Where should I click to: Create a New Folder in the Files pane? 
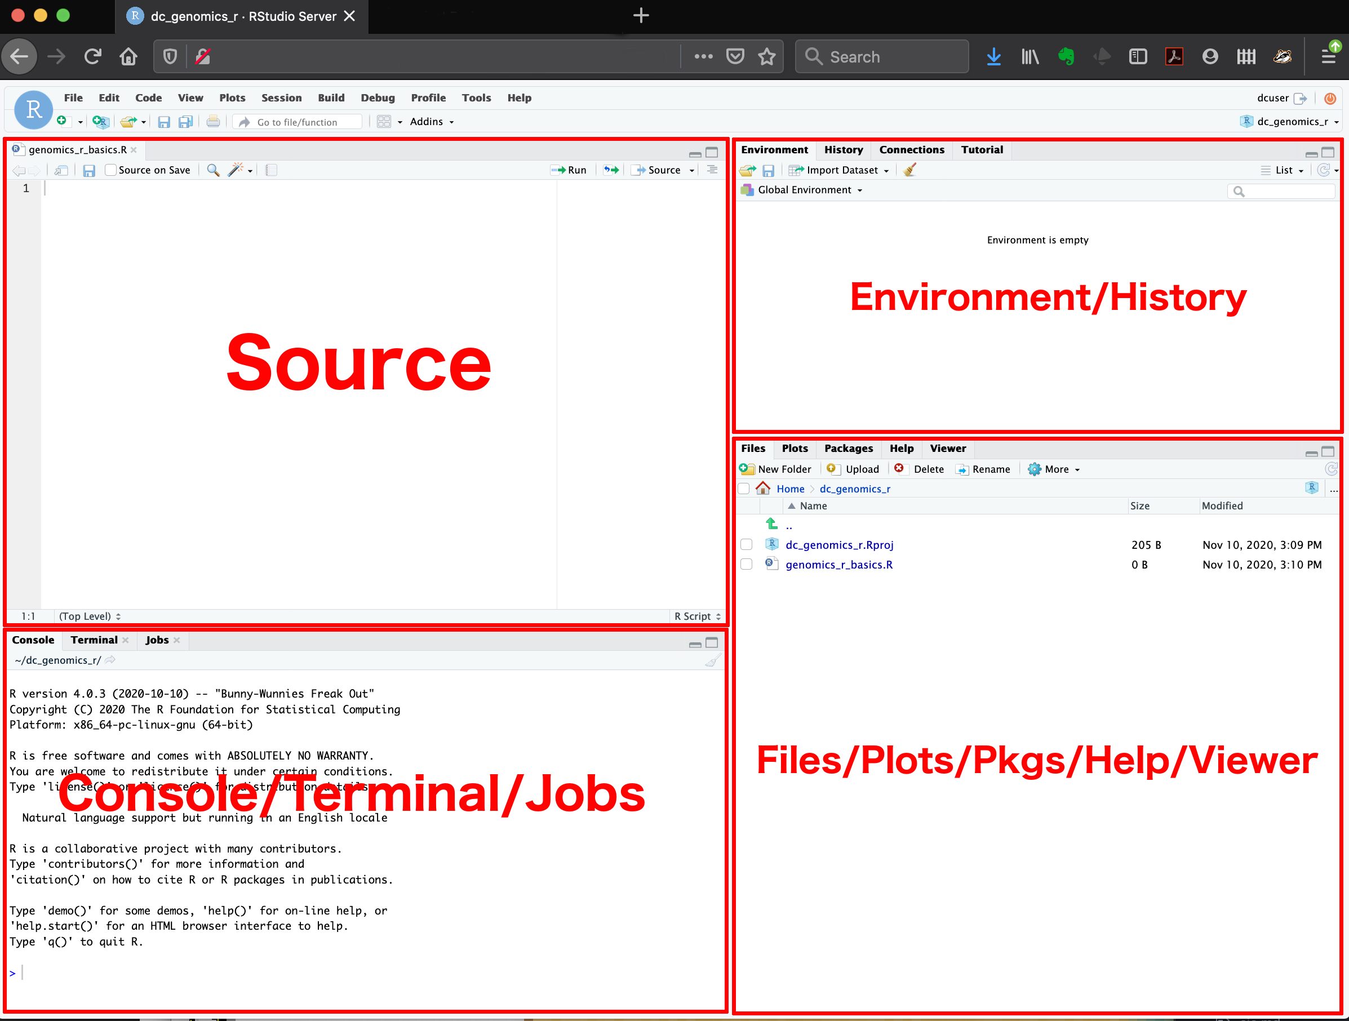777,468
